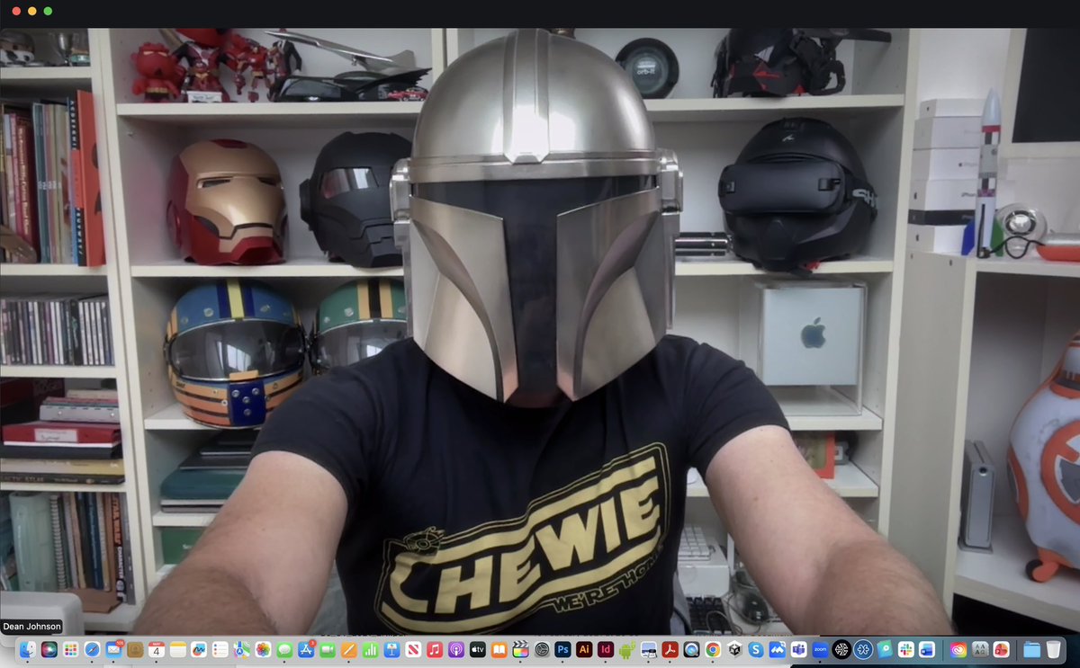Click the Dean Johnson name label
The width and height of the screenshot is (1080, 668).
(x=32, y=627)
